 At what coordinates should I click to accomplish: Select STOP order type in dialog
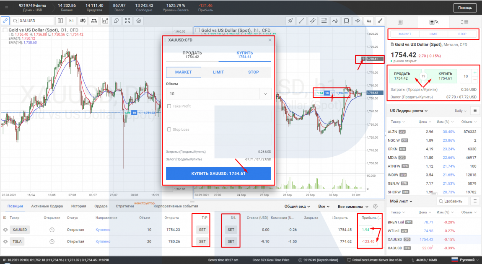254,72
